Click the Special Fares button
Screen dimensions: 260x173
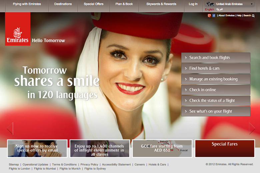pos(225,148)
